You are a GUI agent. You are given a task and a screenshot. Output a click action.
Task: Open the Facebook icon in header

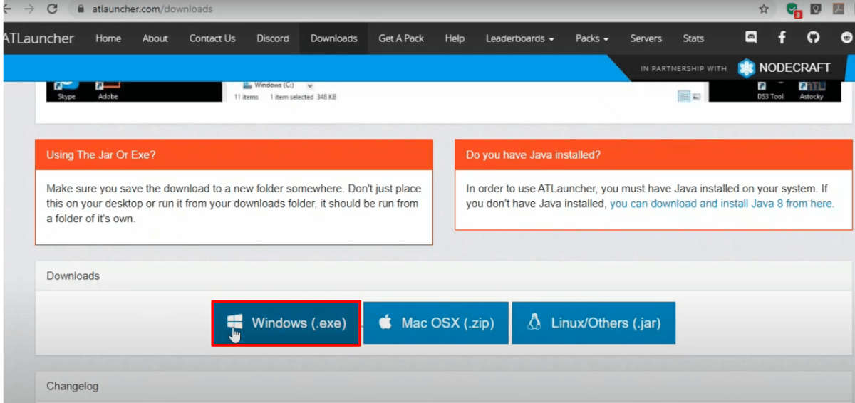[x=782, y=38]
